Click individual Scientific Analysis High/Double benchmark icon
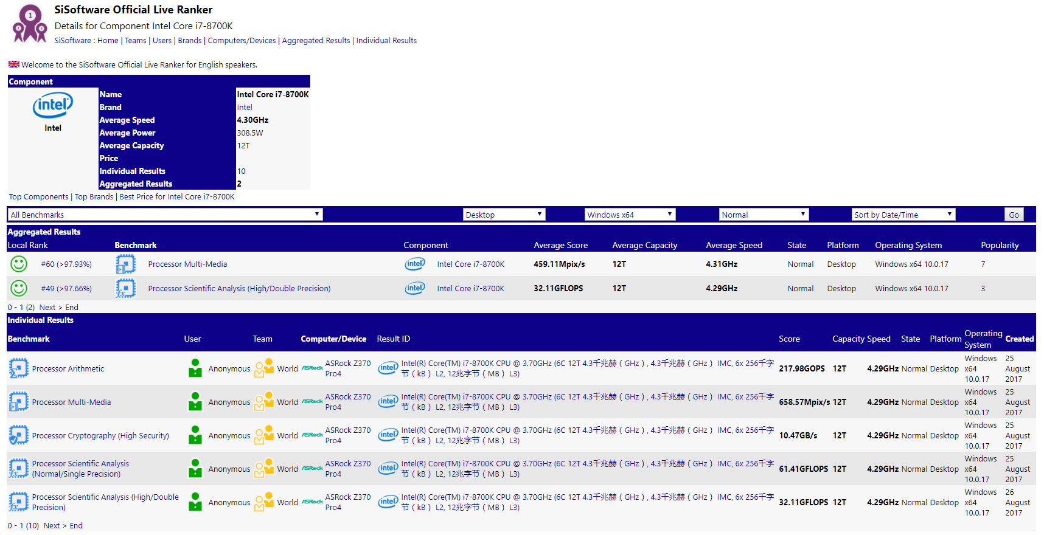The height and width of the screenshot is (535, 1044). (x=18, y=502)
